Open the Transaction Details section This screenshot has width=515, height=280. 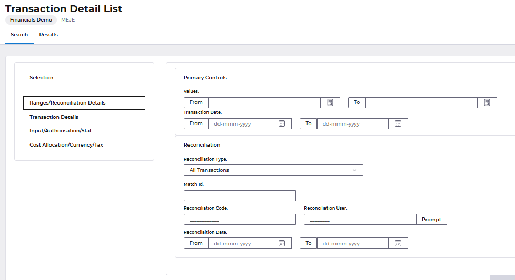click(x=54, y=117)
